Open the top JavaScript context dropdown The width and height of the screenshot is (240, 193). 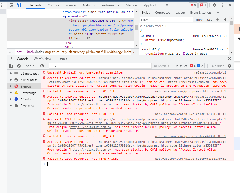click(30, 66)
